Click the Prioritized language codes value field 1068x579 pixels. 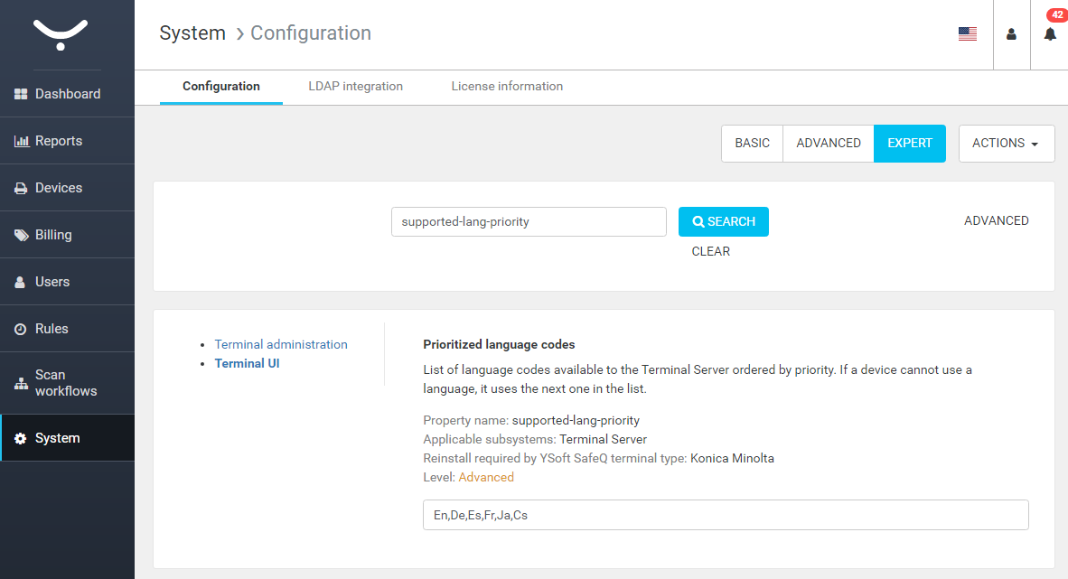pyautogui.click(x=725, y=515)
